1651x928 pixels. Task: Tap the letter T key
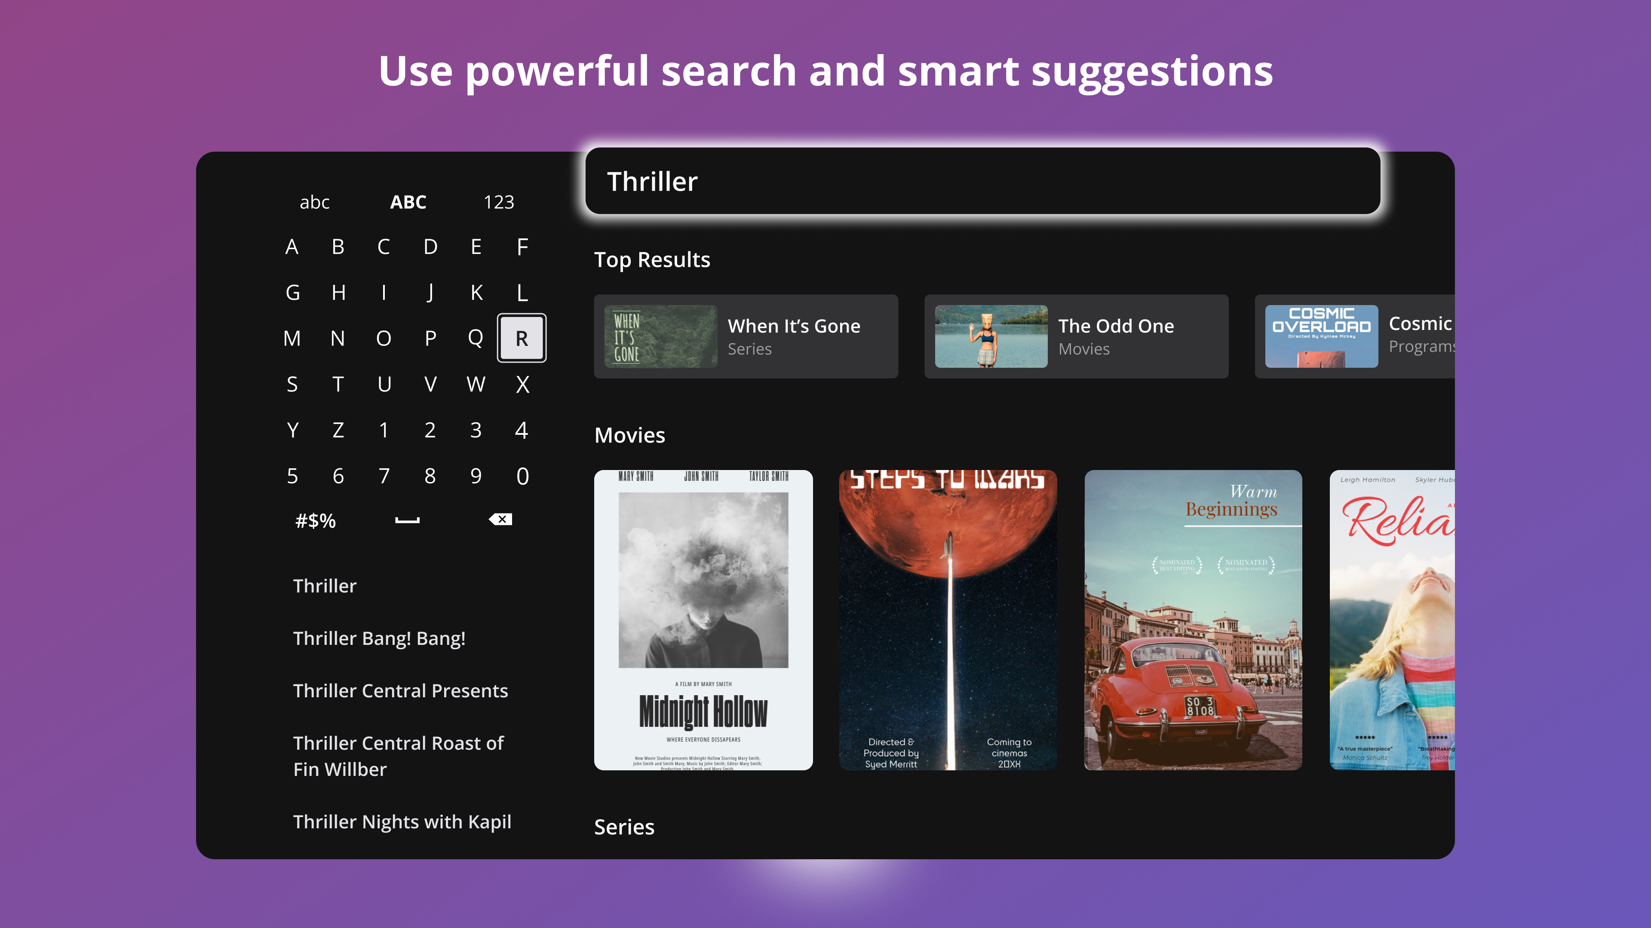(x=338, y=384)
